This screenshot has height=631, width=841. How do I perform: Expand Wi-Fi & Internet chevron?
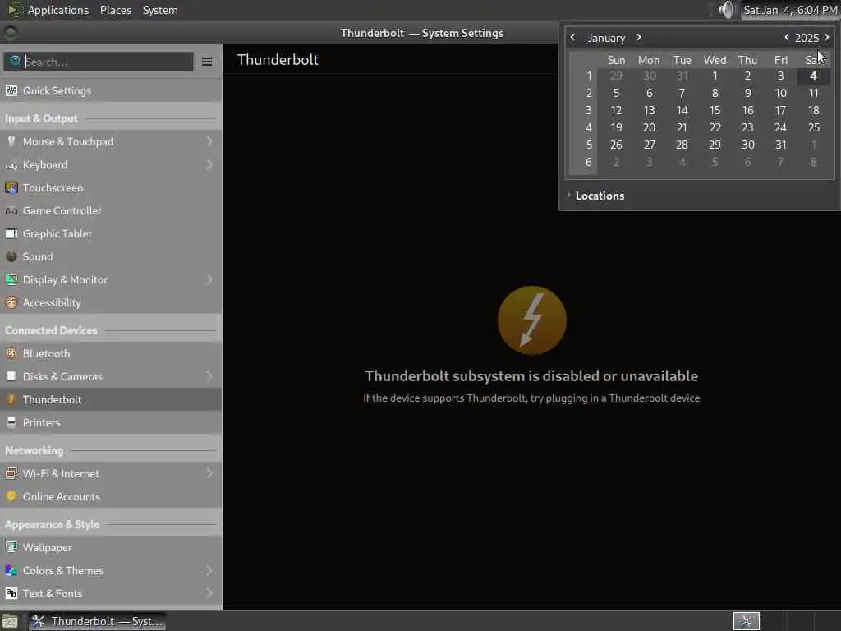pyautogui.click(x=209, y=474)
